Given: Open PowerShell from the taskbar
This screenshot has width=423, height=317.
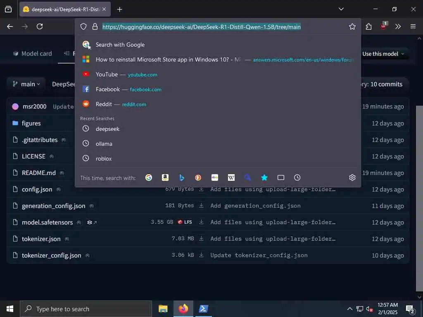Looking at the screenshot, I should (203, 309).
